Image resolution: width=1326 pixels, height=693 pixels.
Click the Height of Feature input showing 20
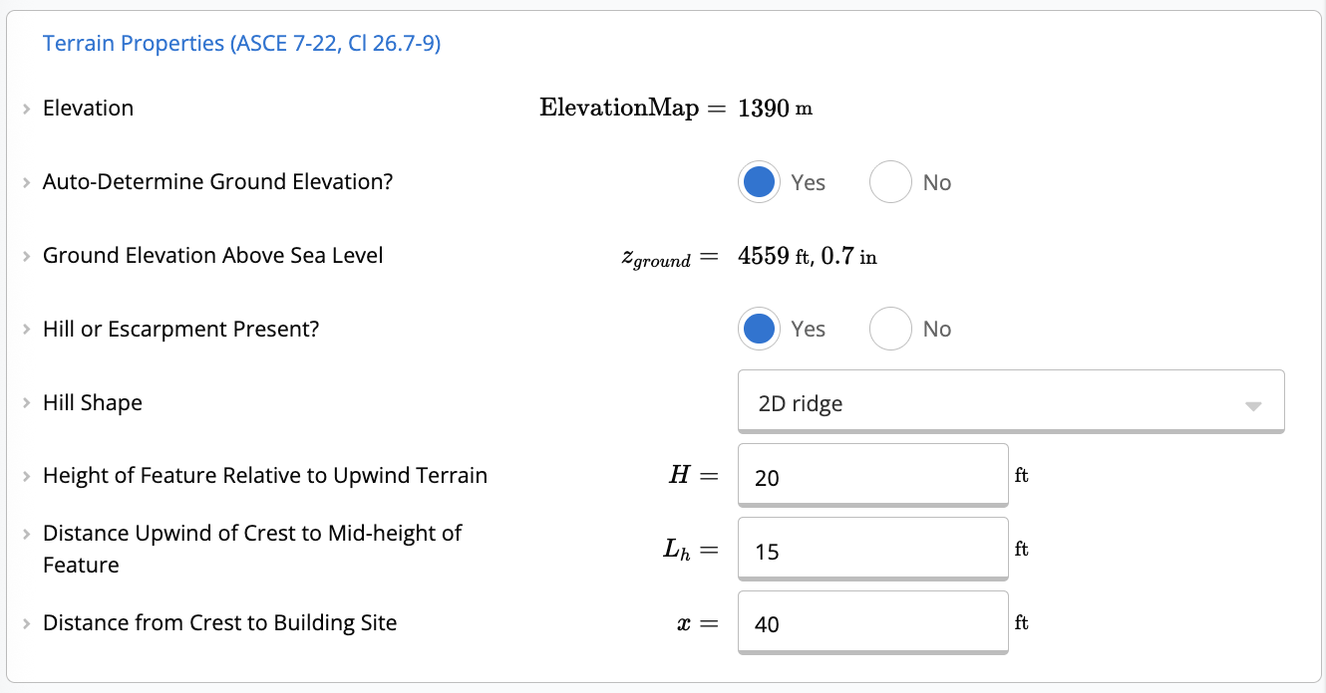coord(872,476)
